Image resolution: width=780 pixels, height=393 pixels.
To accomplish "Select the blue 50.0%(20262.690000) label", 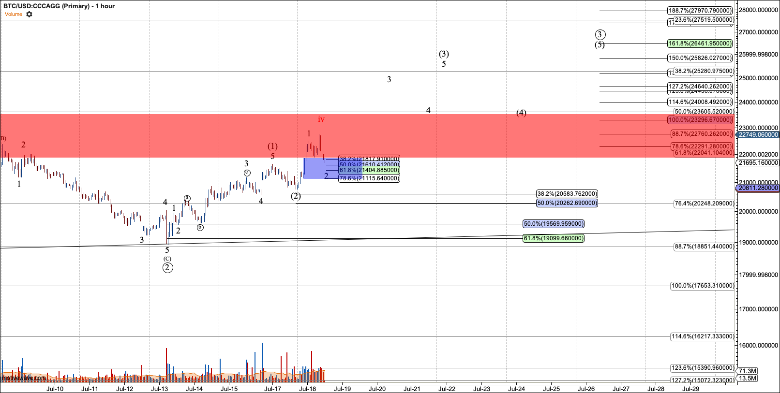I will (567, 203).
